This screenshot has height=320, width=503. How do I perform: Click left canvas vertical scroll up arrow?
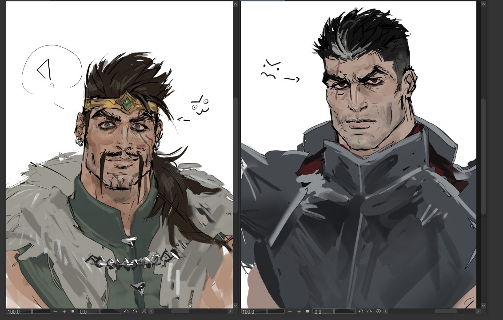coord(236,4)
